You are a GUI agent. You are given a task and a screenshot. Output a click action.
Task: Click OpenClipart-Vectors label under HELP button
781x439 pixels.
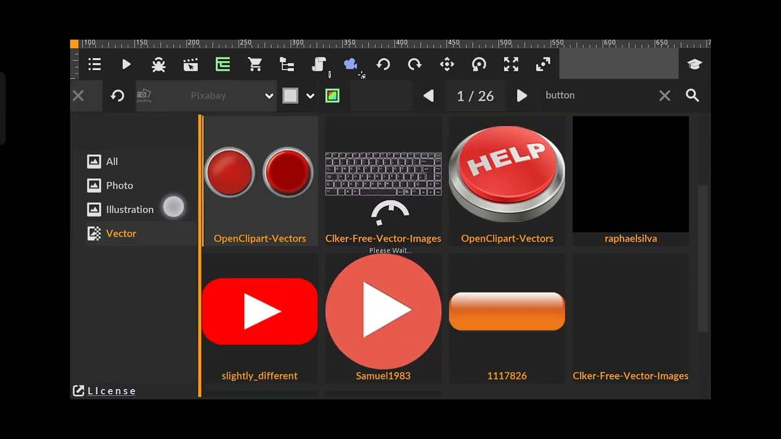pyautogui.click(x=507, y=238)
